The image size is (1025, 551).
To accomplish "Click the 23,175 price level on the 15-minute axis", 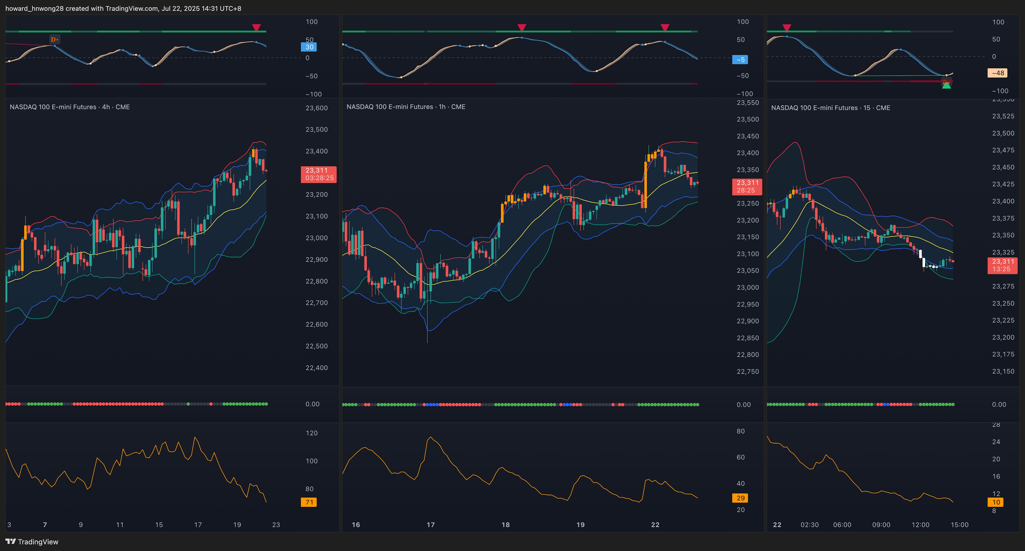I will click(x=1003, y=354).
